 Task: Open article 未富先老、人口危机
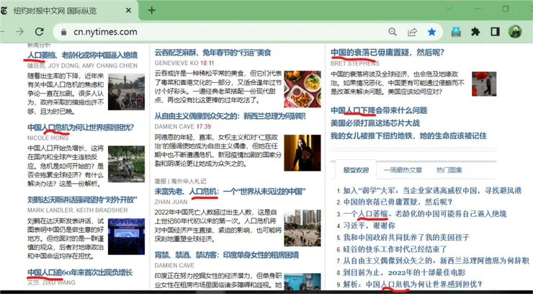(x=230, y=192)
